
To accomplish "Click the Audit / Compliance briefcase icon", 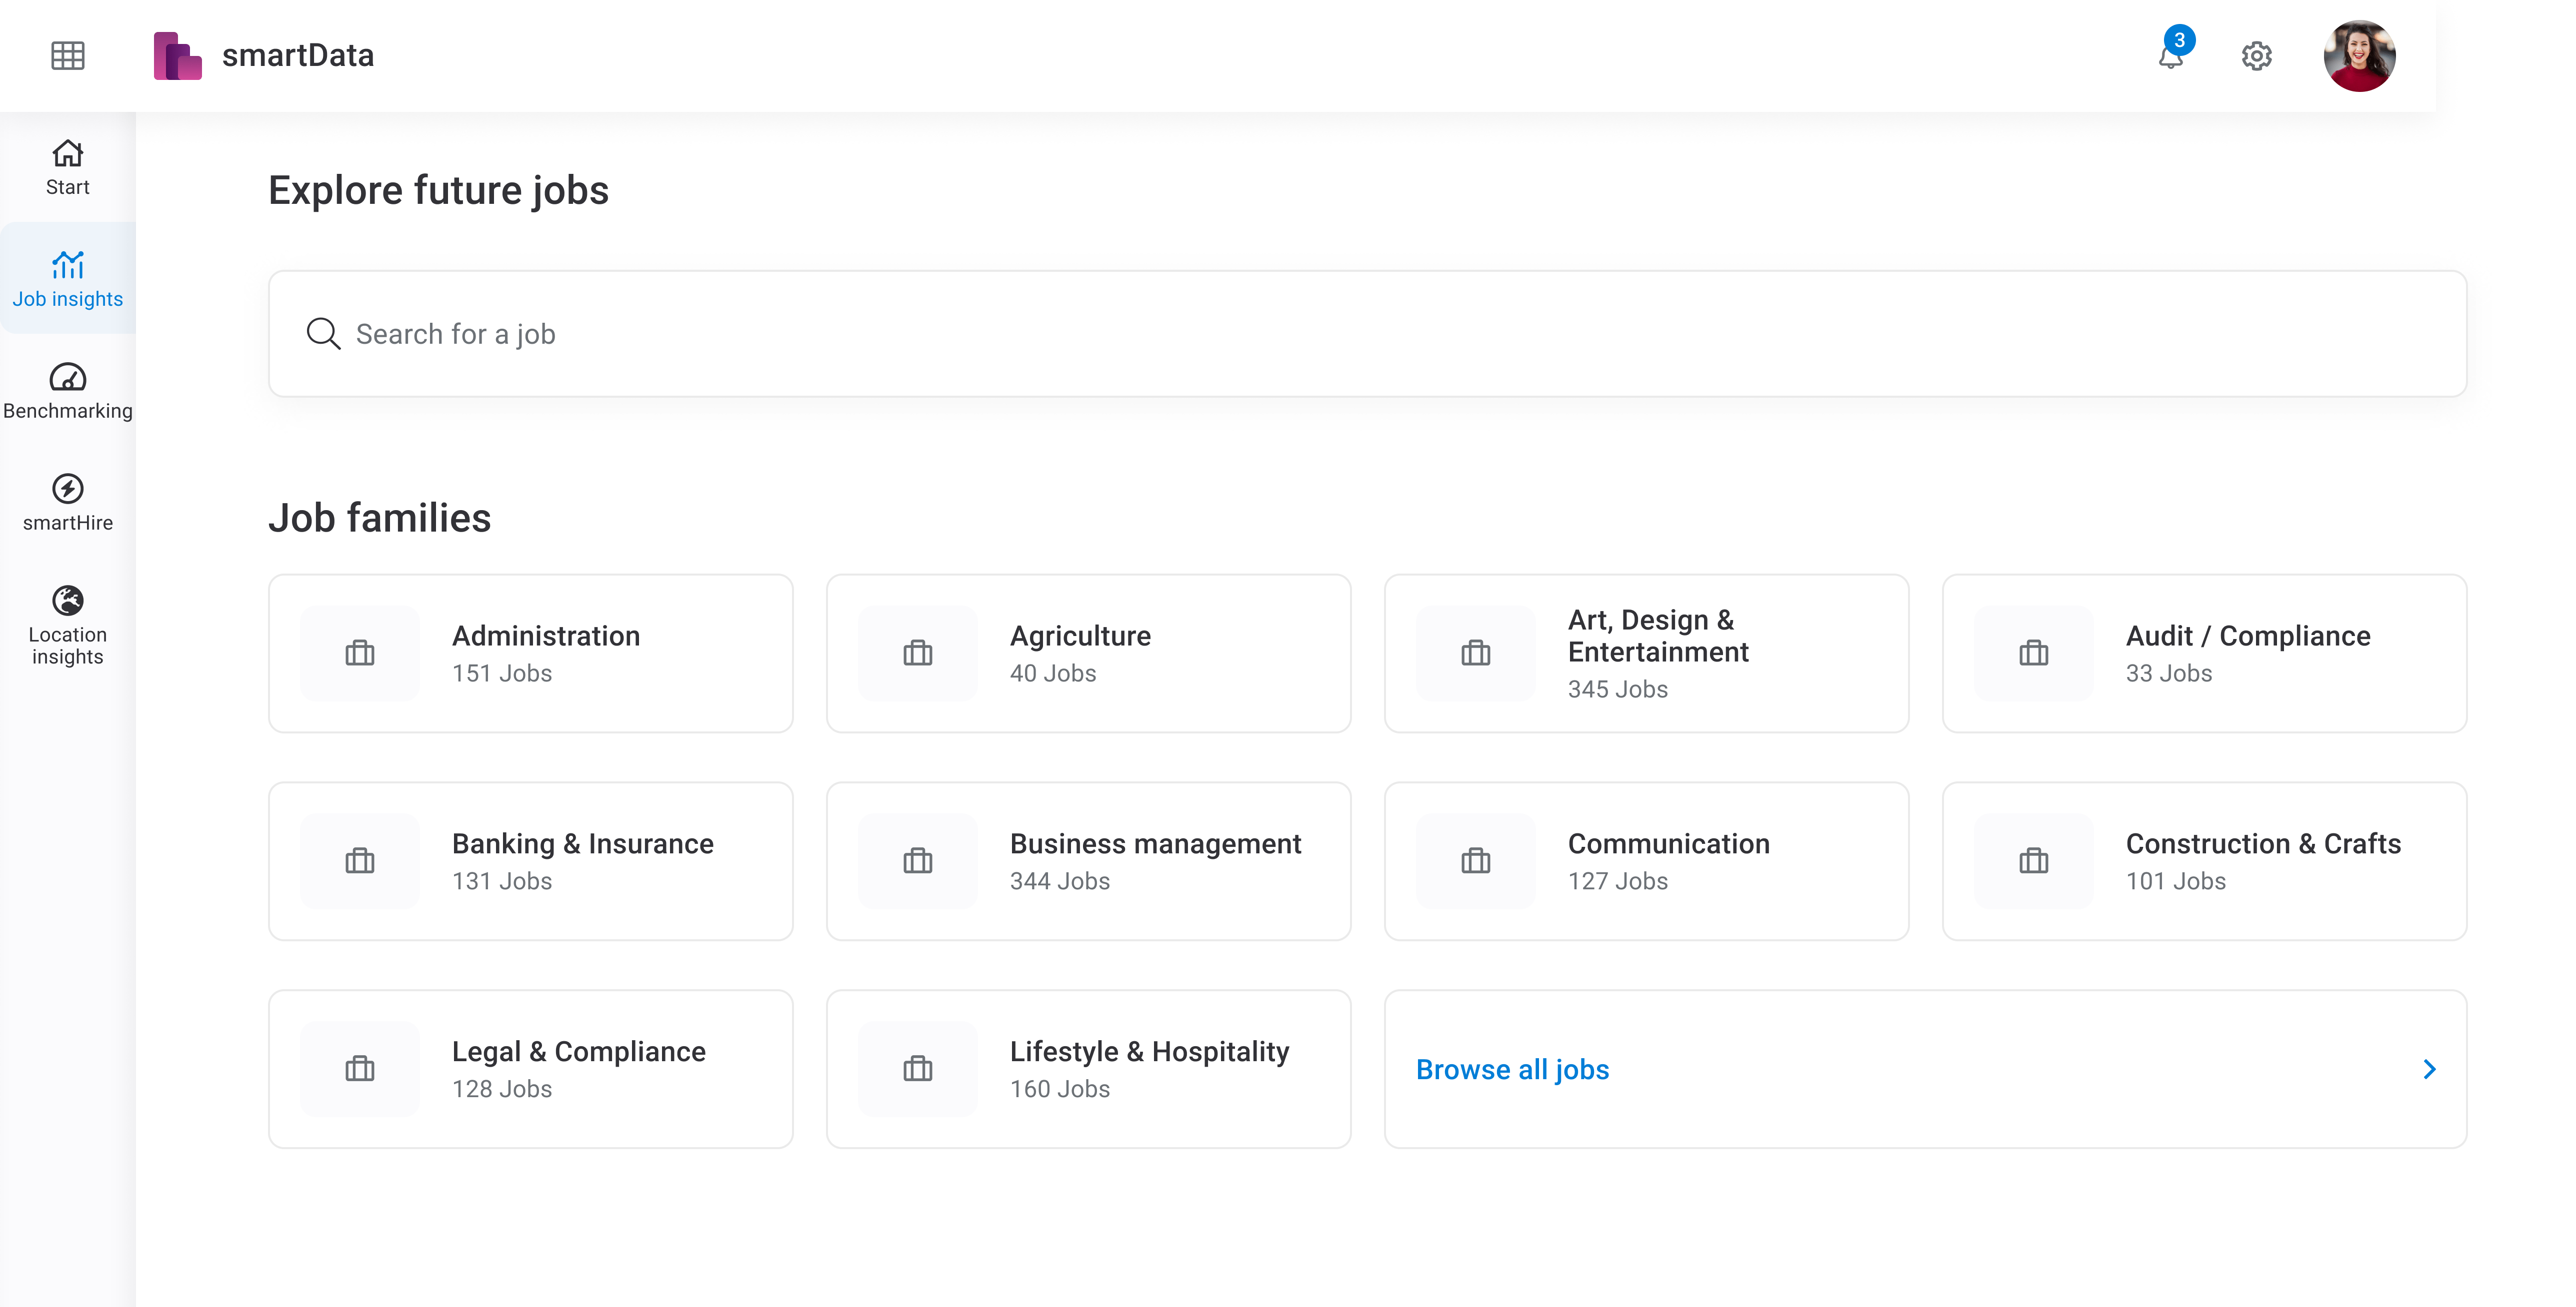I will point(2034,653).
